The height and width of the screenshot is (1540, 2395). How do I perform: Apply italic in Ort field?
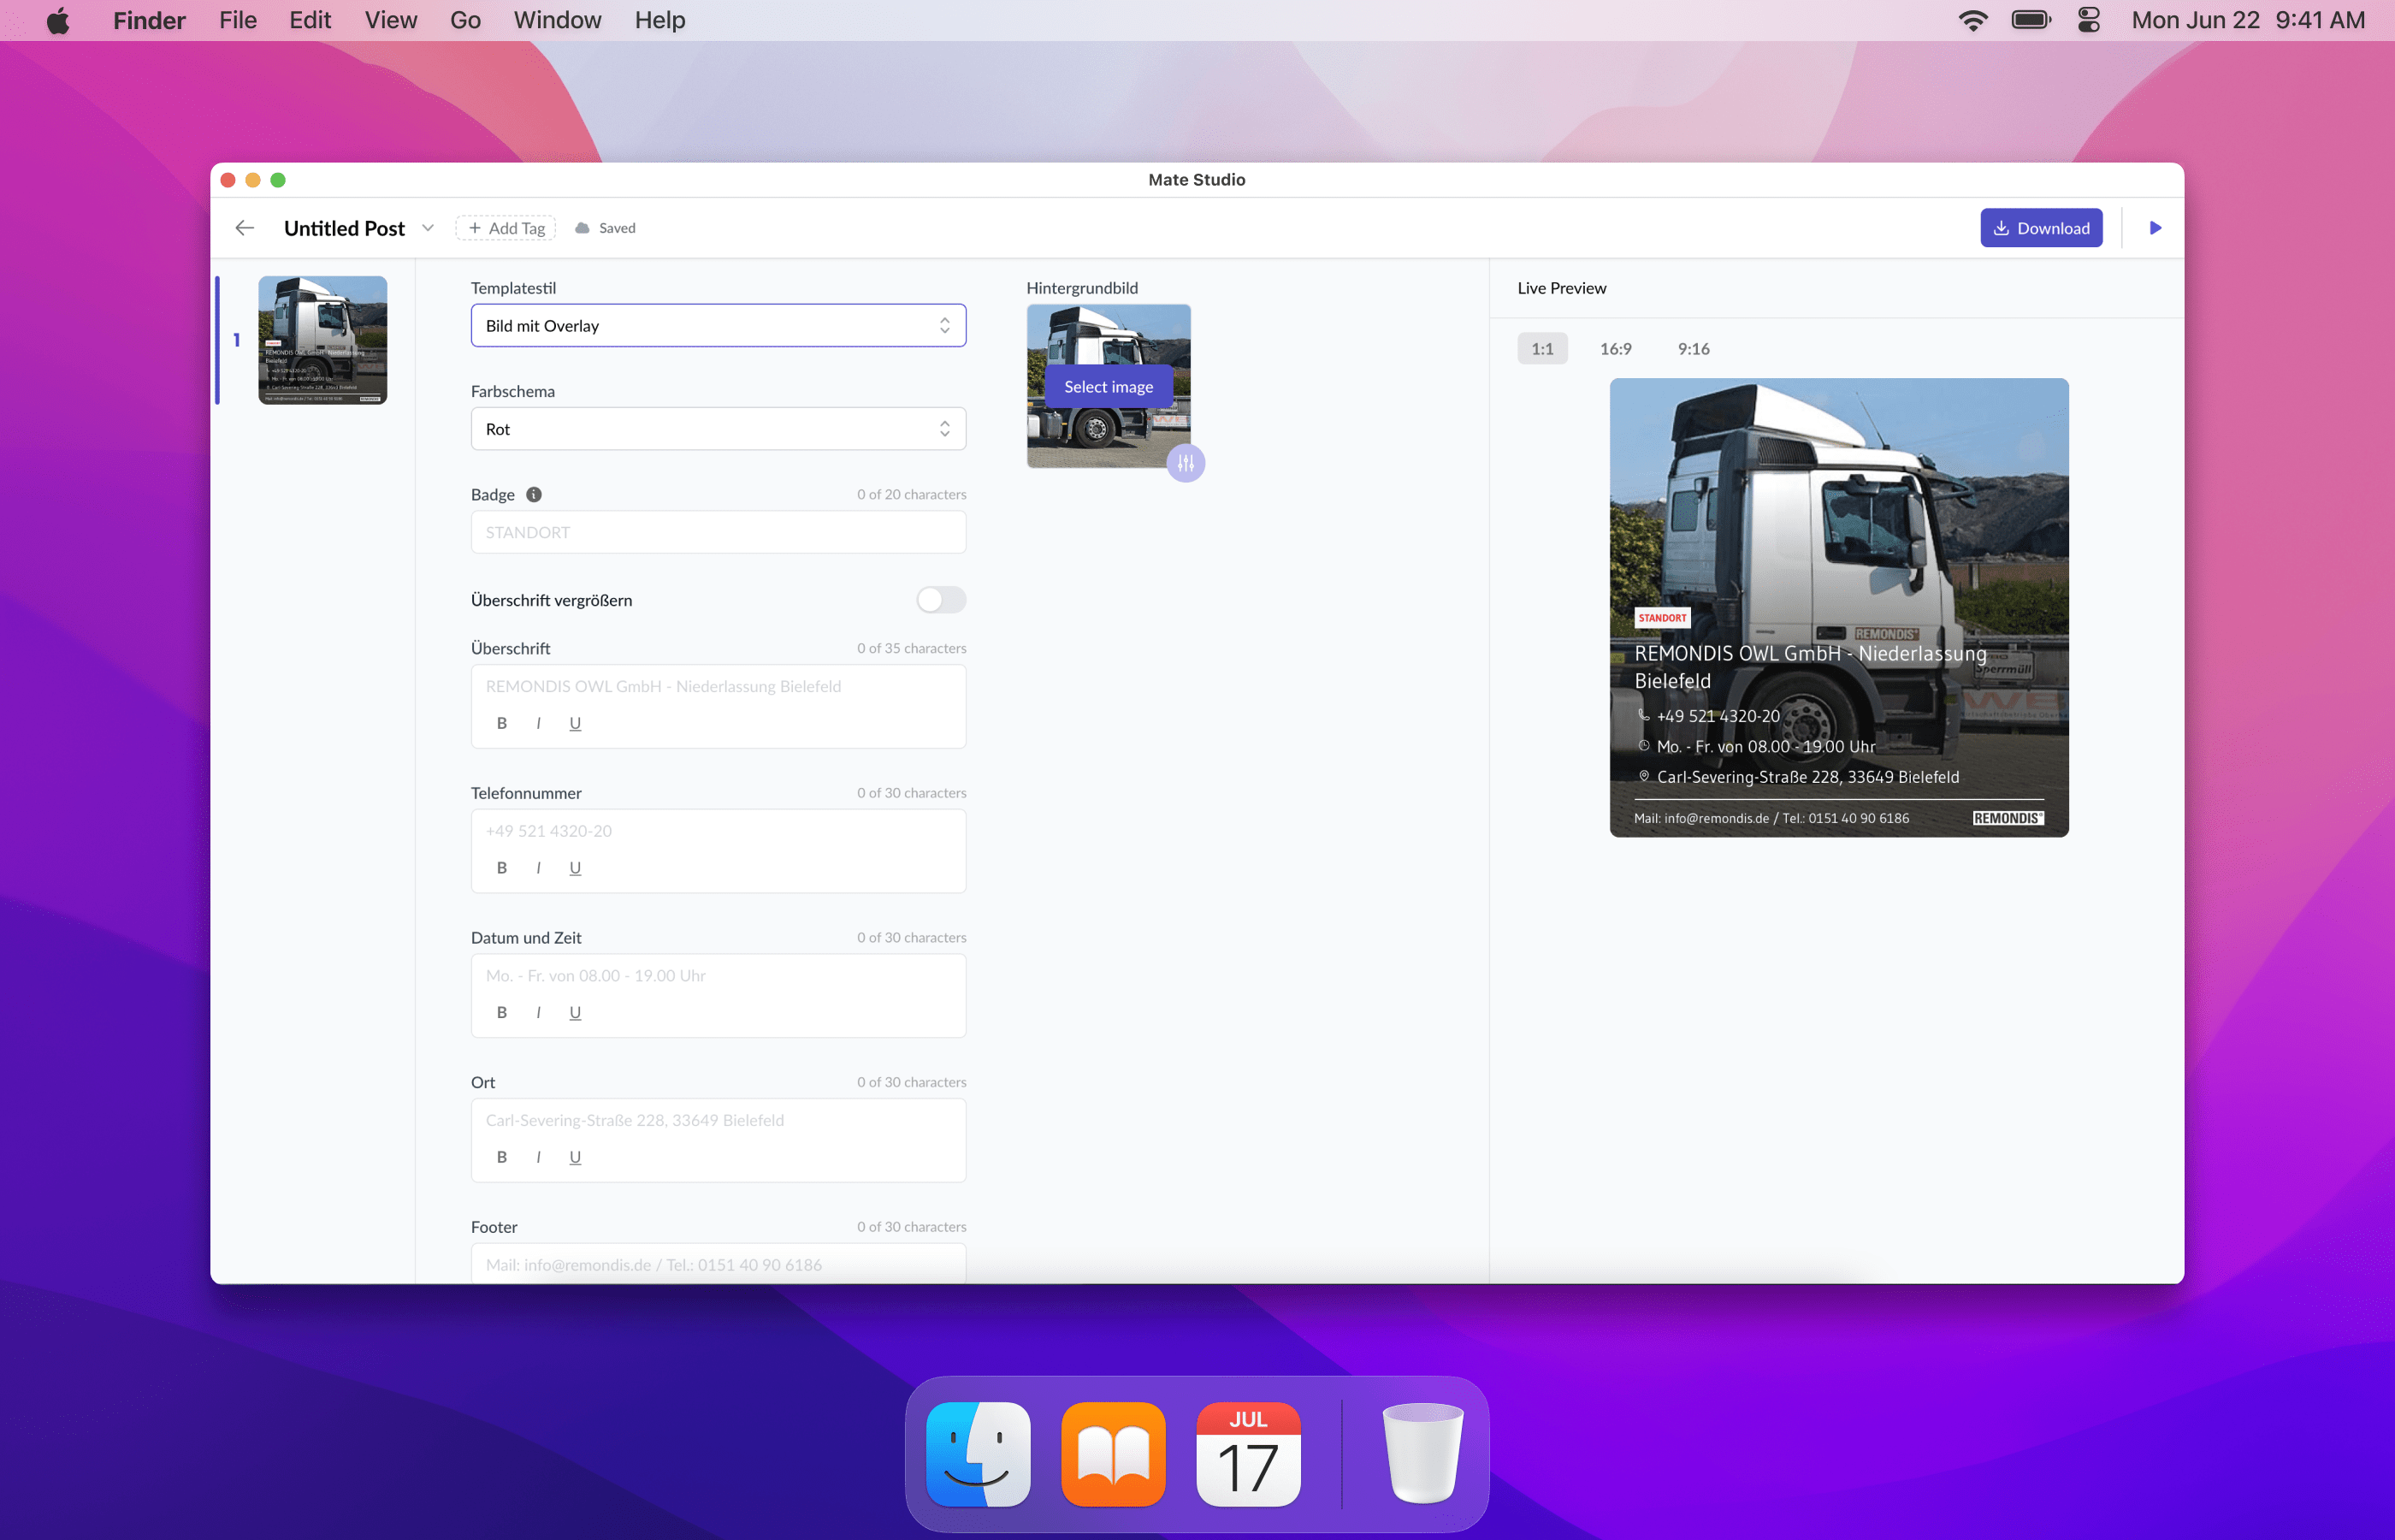coord(539,1157)
